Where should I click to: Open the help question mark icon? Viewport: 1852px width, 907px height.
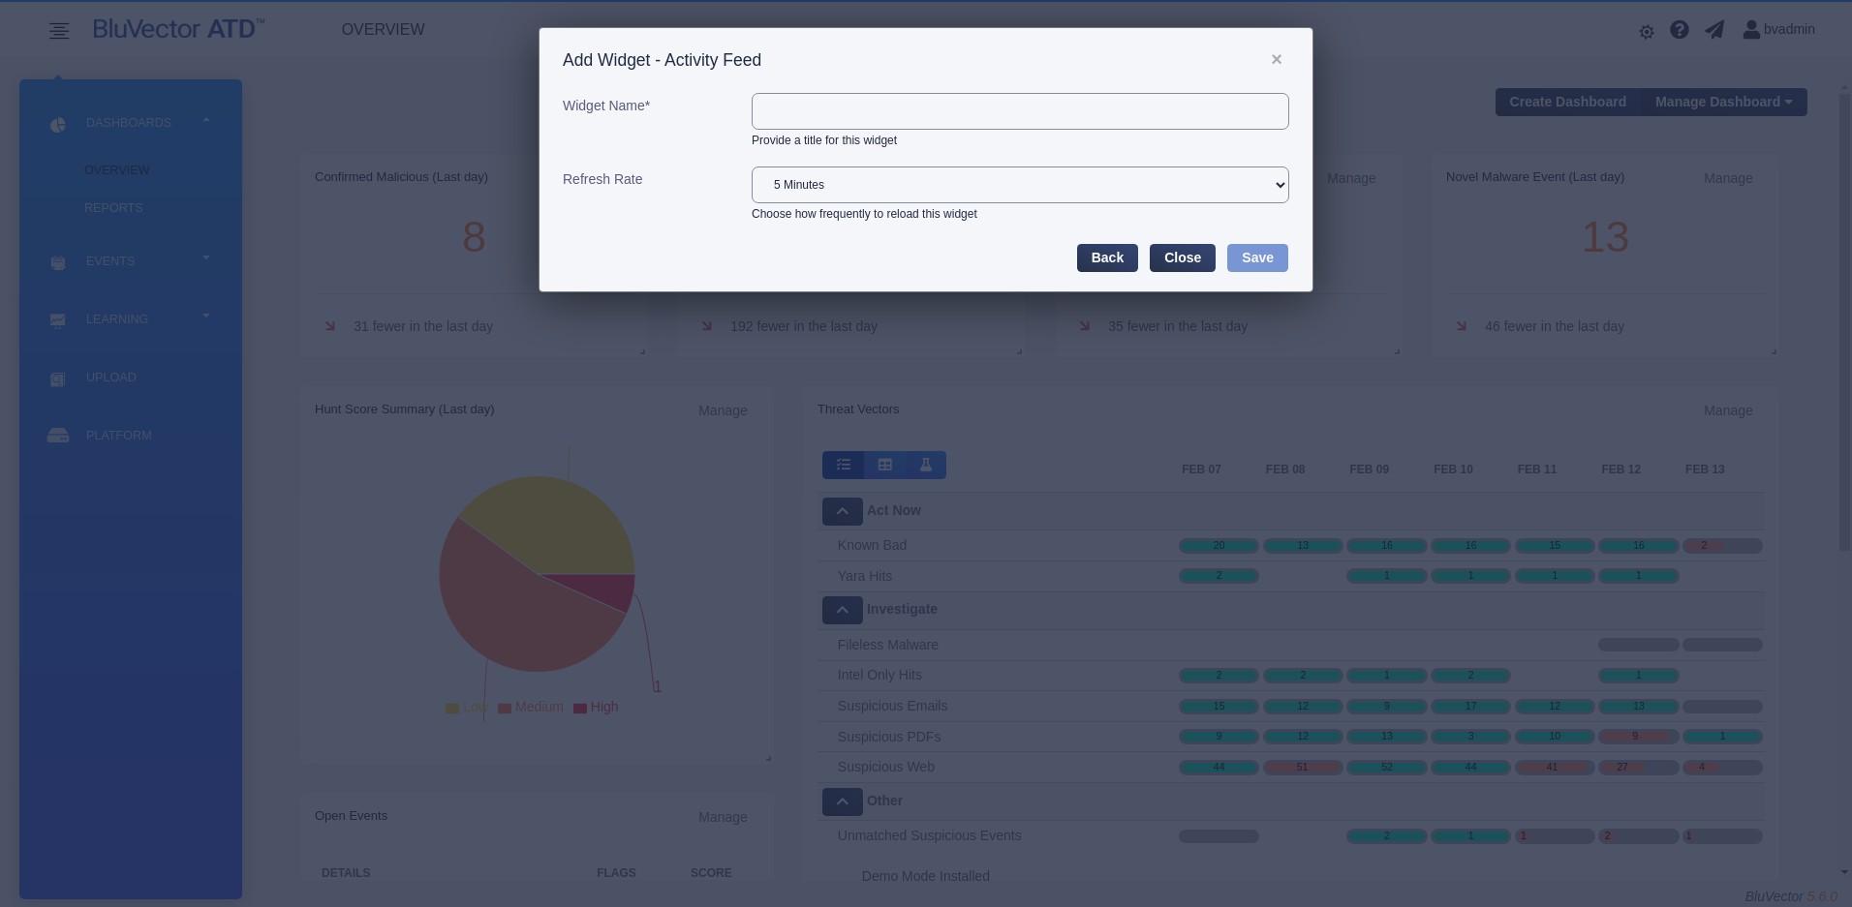(1680, 30)
